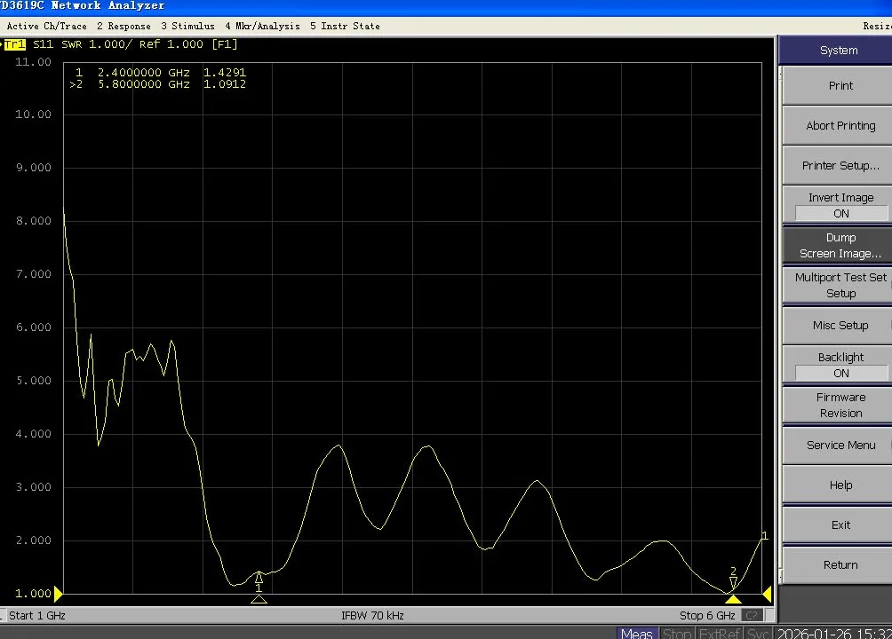Show Firmware Revision

(x=840, y=405)
